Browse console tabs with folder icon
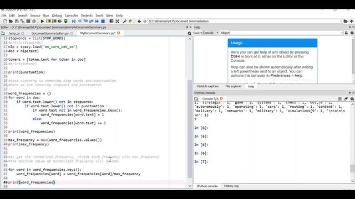The height and width of the screenshot is (199, 355). pos(196,99)
